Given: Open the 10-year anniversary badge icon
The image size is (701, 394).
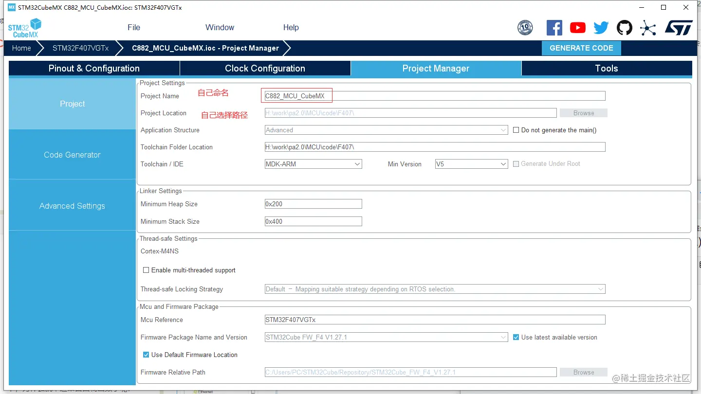Looking at the screenshot, I should point(525,28).
